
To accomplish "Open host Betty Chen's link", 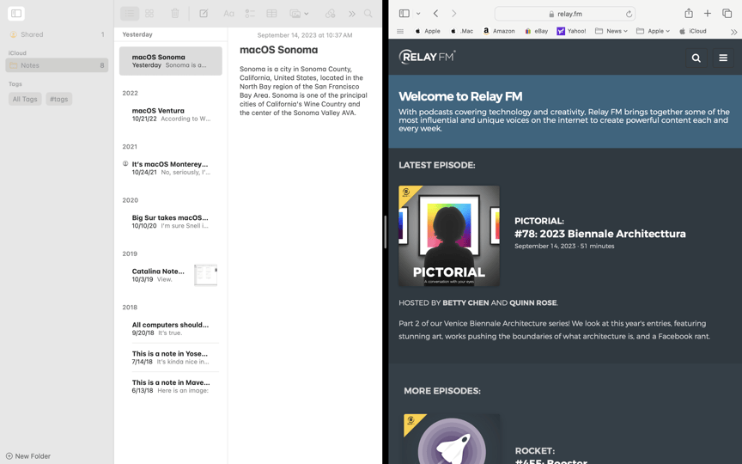I will [x=465, y=302].
